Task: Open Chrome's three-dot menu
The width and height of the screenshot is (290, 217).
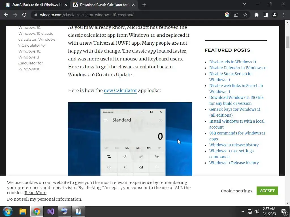Action: point(284,15)
